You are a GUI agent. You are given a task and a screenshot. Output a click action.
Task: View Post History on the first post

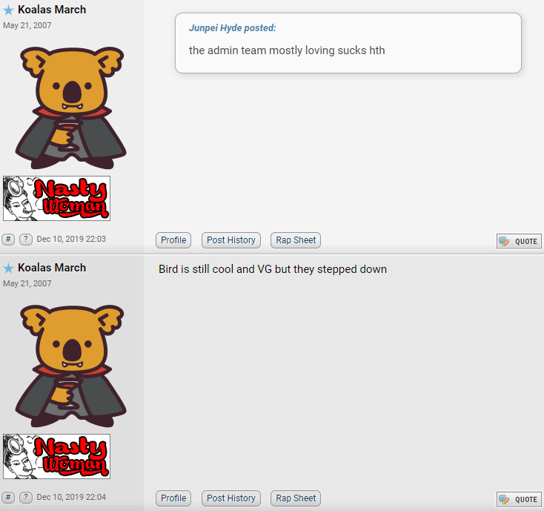click(231, 240)
